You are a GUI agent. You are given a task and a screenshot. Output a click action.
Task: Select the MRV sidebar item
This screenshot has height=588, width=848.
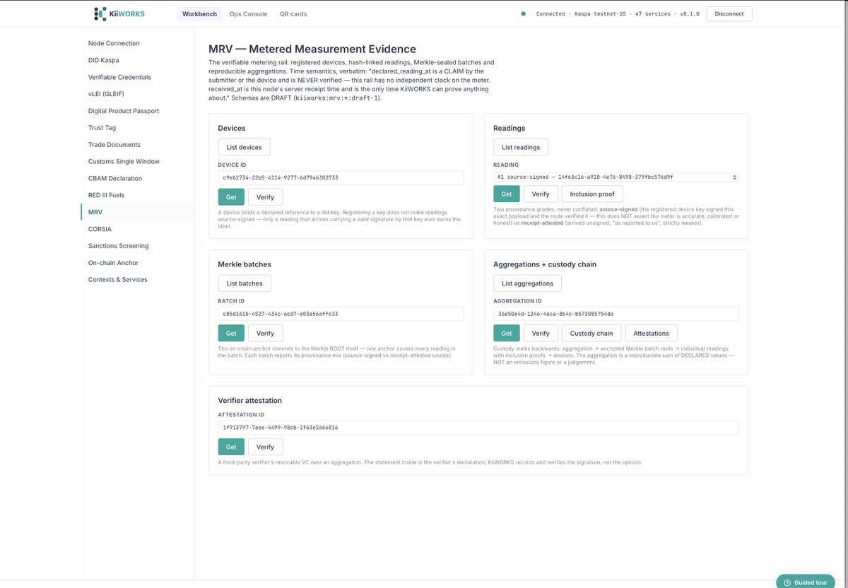tap(137, 212)
